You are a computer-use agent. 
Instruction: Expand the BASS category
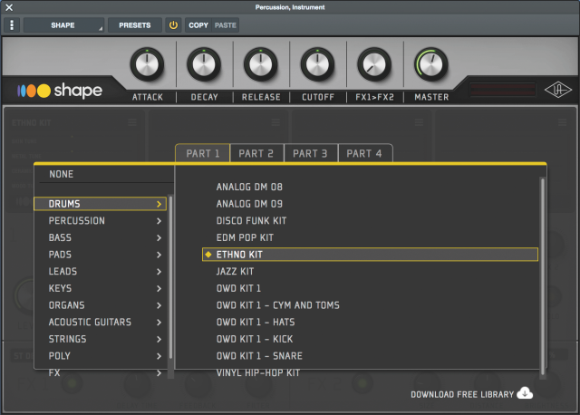coord(100,237)
